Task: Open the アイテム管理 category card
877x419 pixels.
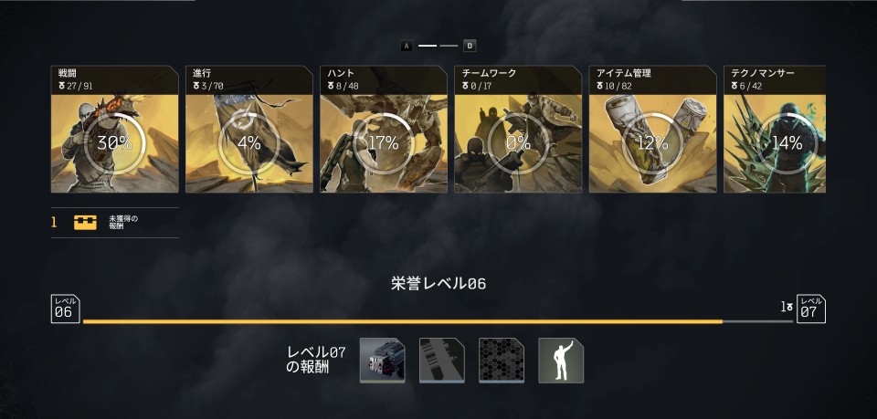Action: [652, 129]
